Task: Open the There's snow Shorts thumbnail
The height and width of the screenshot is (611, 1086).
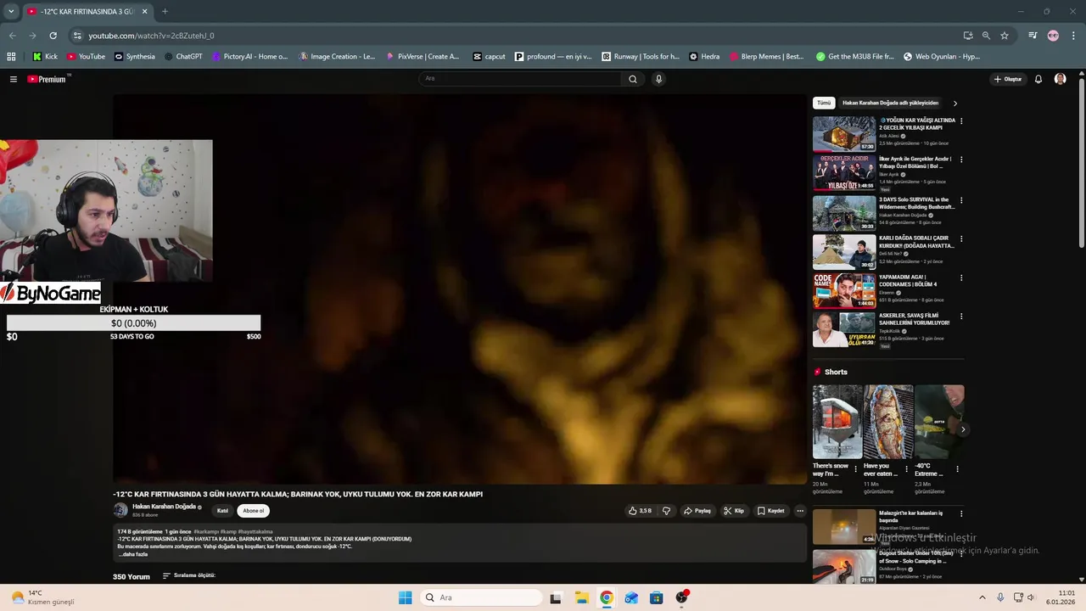Action: click(837, 422)
